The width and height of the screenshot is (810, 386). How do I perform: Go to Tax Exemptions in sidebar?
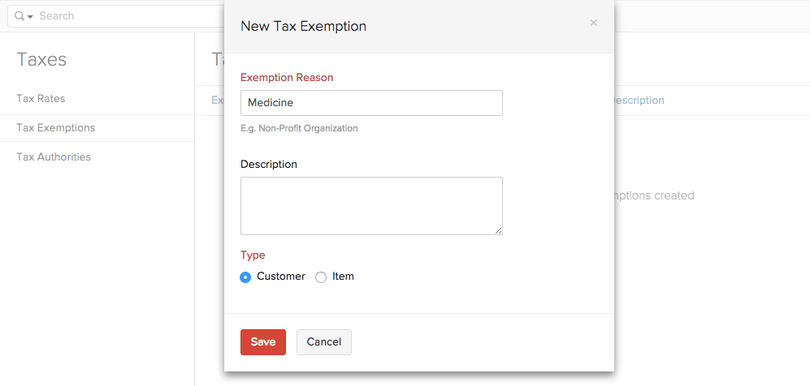55,127
